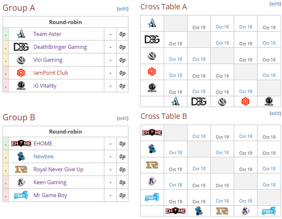
Task: Click Oct 18 in RNG row, Mr Game Boy column
Action: 269,169
